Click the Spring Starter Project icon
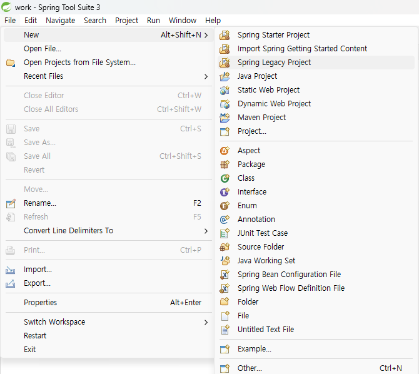The height and width of the screenshot is (374, 419). [x=225, y=35]
